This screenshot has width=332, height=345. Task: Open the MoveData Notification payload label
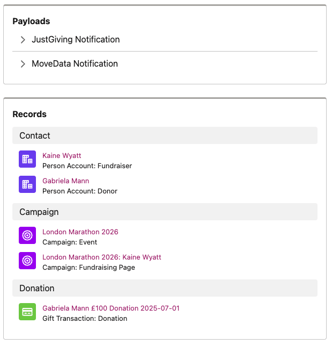[75, 64]
